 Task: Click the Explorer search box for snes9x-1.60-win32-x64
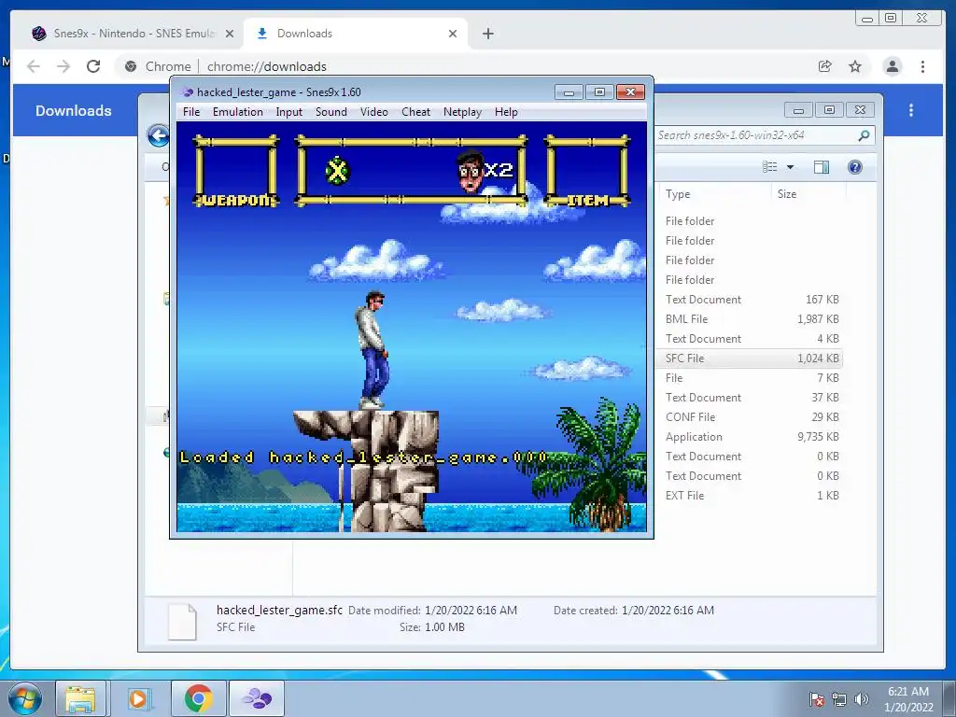[754, 135]
